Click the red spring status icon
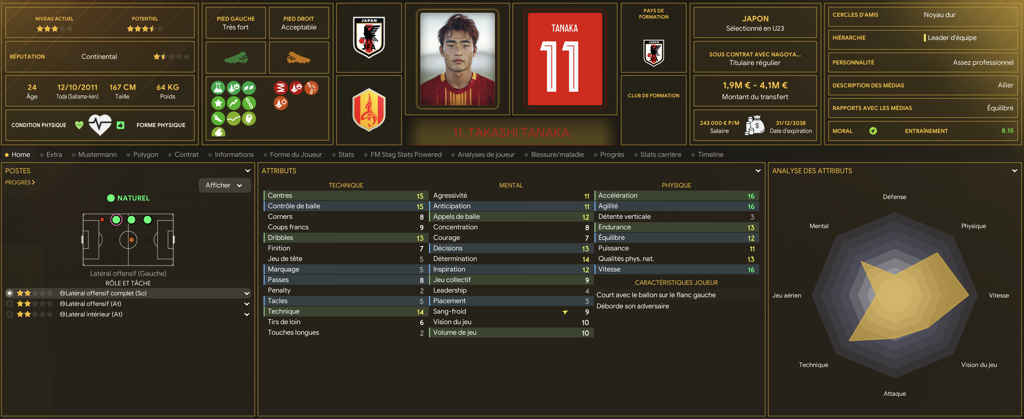The height and width of the screenshot is (419, 1024). click(x=281, y=87)
